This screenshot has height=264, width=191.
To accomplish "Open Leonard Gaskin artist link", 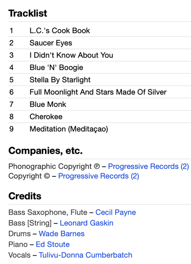I will point(87,223).
